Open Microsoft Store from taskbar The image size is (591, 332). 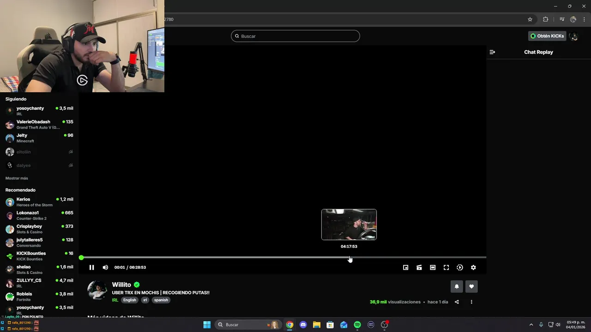(330, 325)
